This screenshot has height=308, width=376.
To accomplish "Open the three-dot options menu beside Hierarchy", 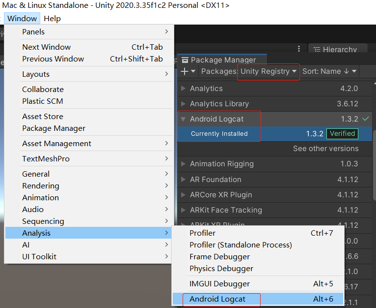I will tap(299, 49).
